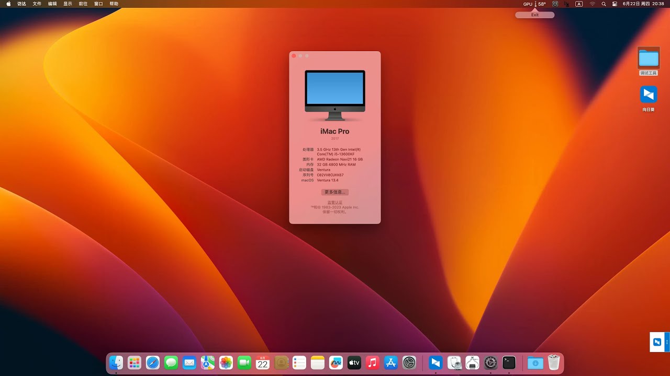Open Control Center in menu bar
Screen dimensions: 670x376
(x=615, y=4)
